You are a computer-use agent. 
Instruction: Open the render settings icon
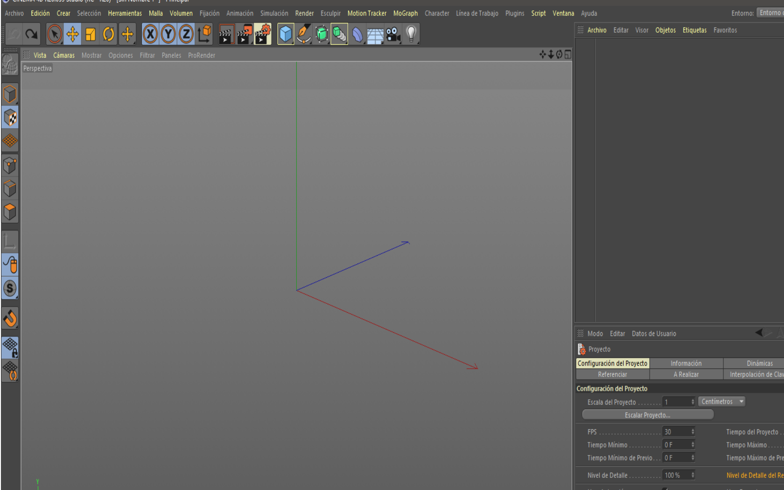[x=263, y=34]
